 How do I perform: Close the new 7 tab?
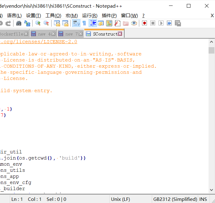(x=81, y=34)
